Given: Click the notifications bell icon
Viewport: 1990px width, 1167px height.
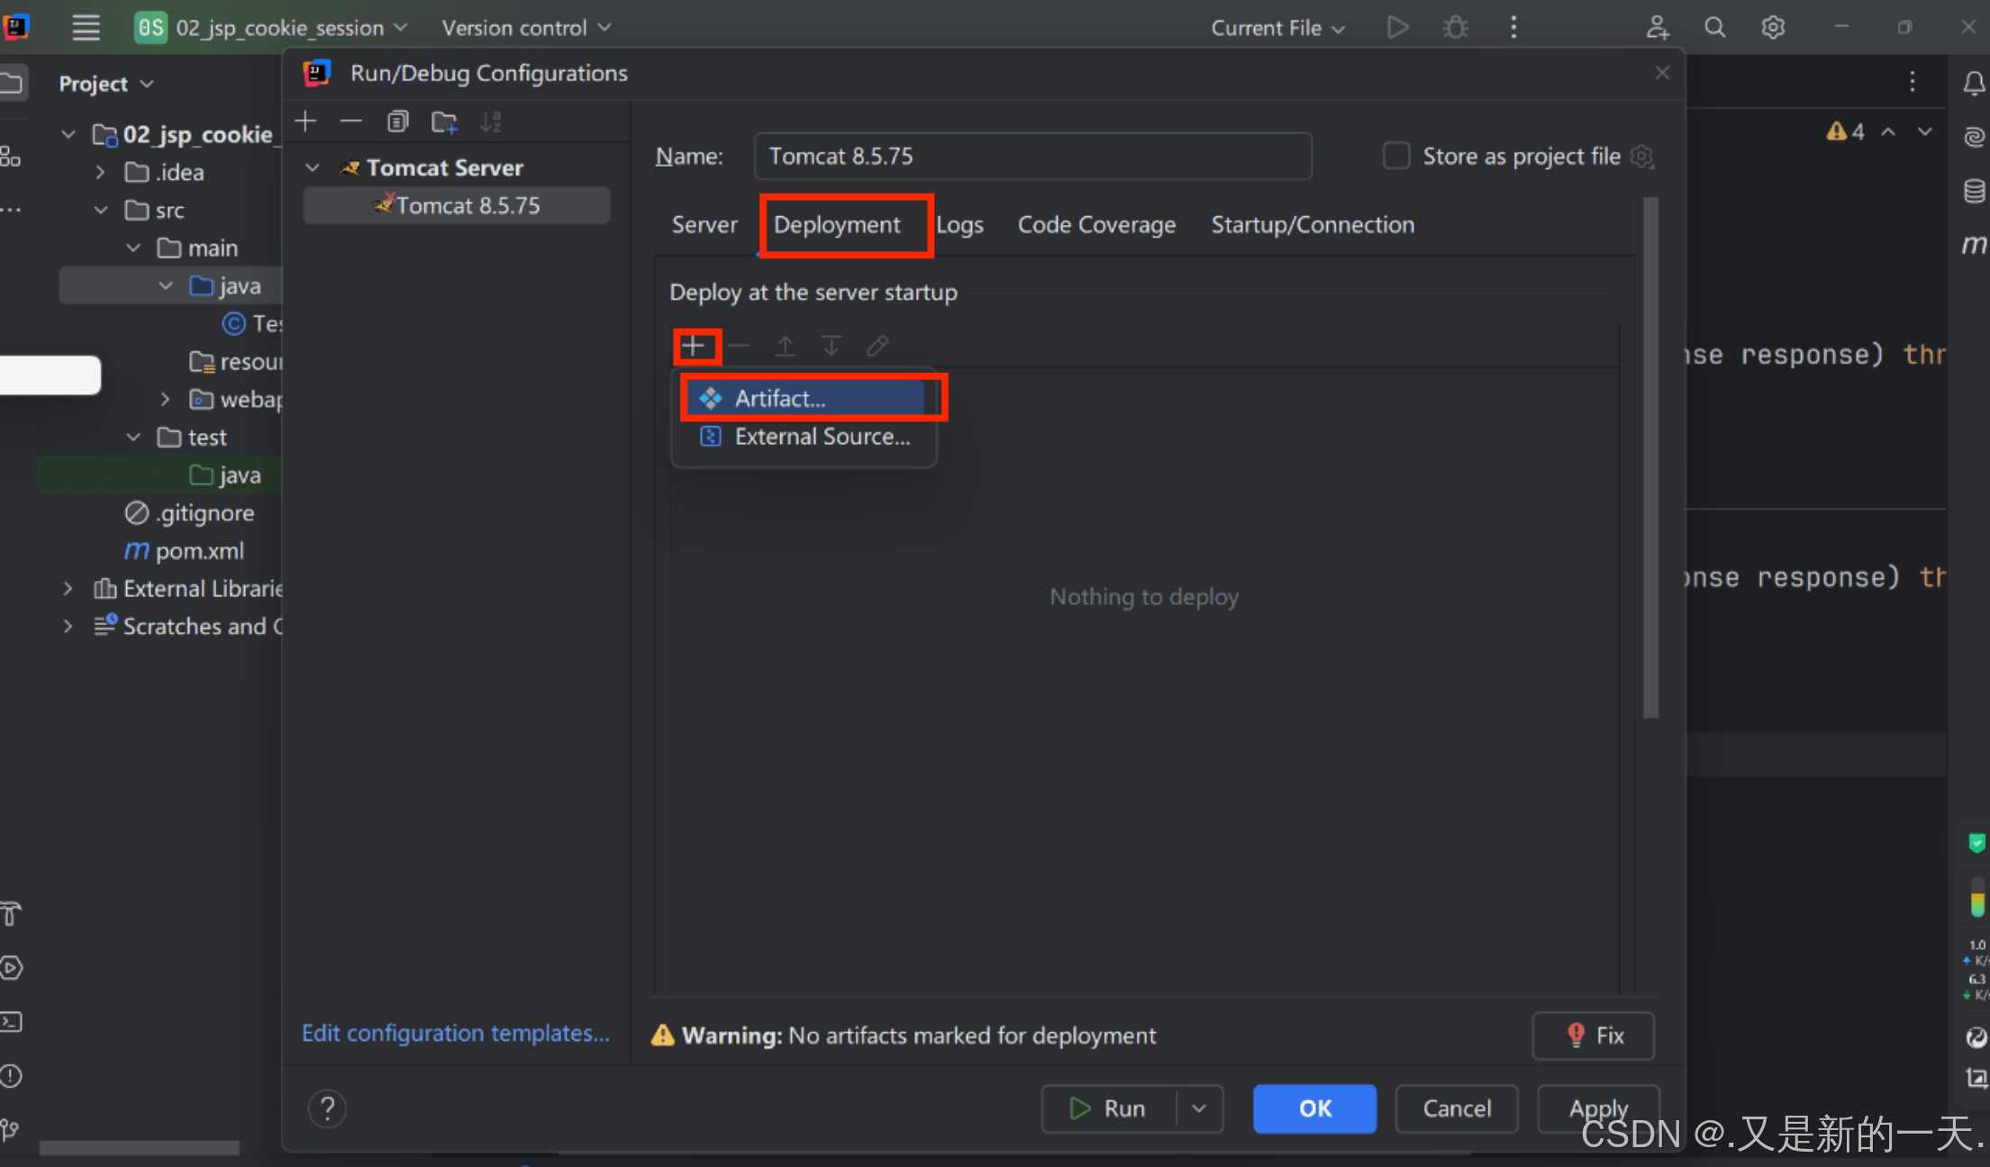Looking at the screenshot, I should coord(1973,84).
